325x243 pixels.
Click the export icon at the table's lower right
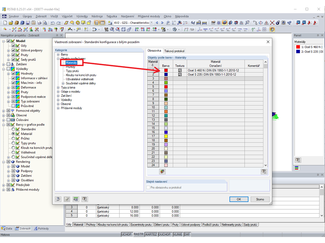point(264,171)
